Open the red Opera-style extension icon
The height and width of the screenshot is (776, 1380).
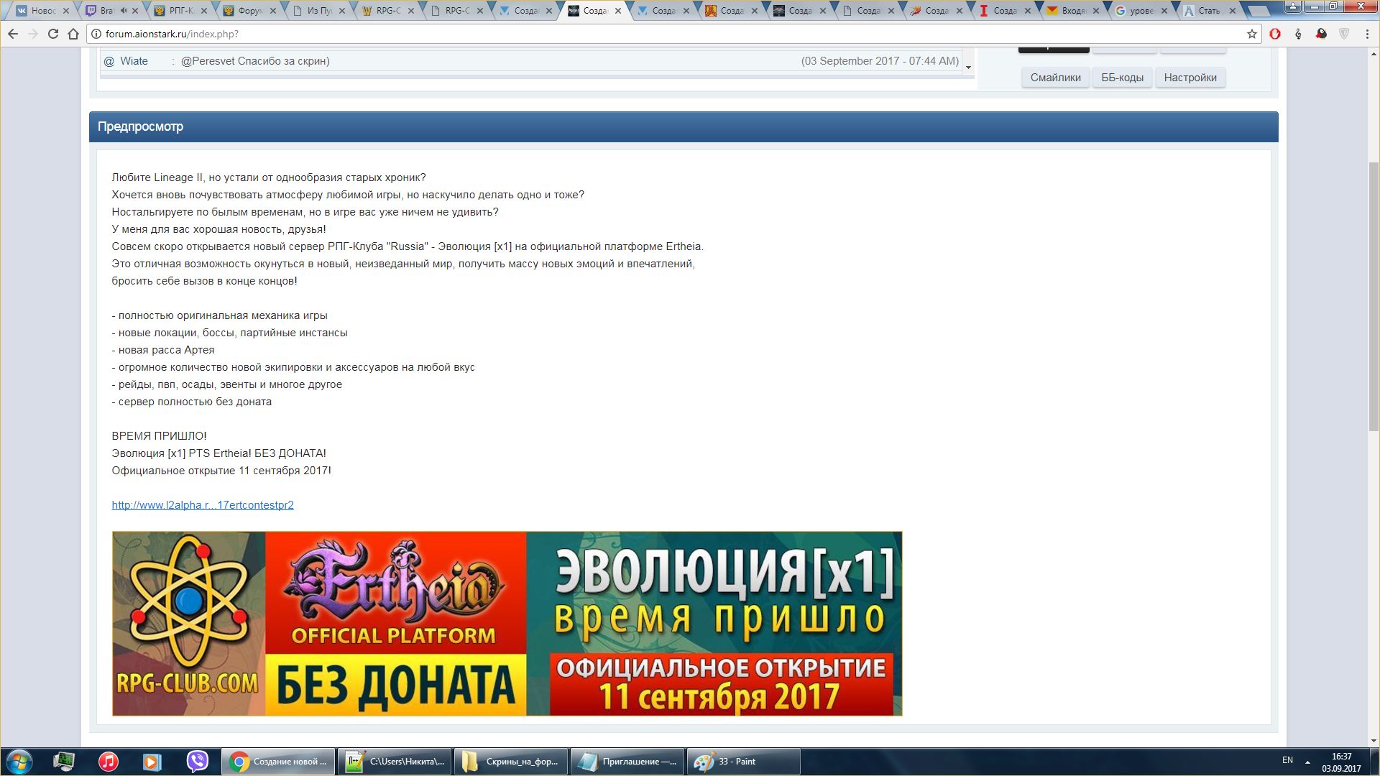click(x=1275, y=34)
